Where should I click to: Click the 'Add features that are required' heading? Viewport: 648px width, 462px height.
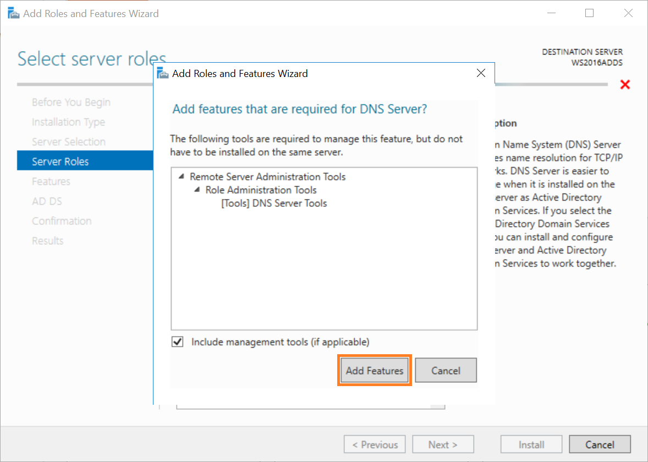pyautogui.click(x=300, y=109)
